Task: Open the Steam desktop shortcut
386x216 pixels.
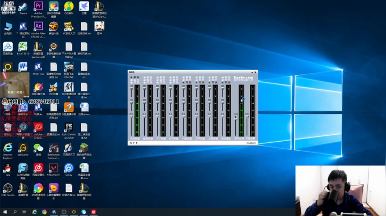Action: pyautogui.click(x=23, y=8)
